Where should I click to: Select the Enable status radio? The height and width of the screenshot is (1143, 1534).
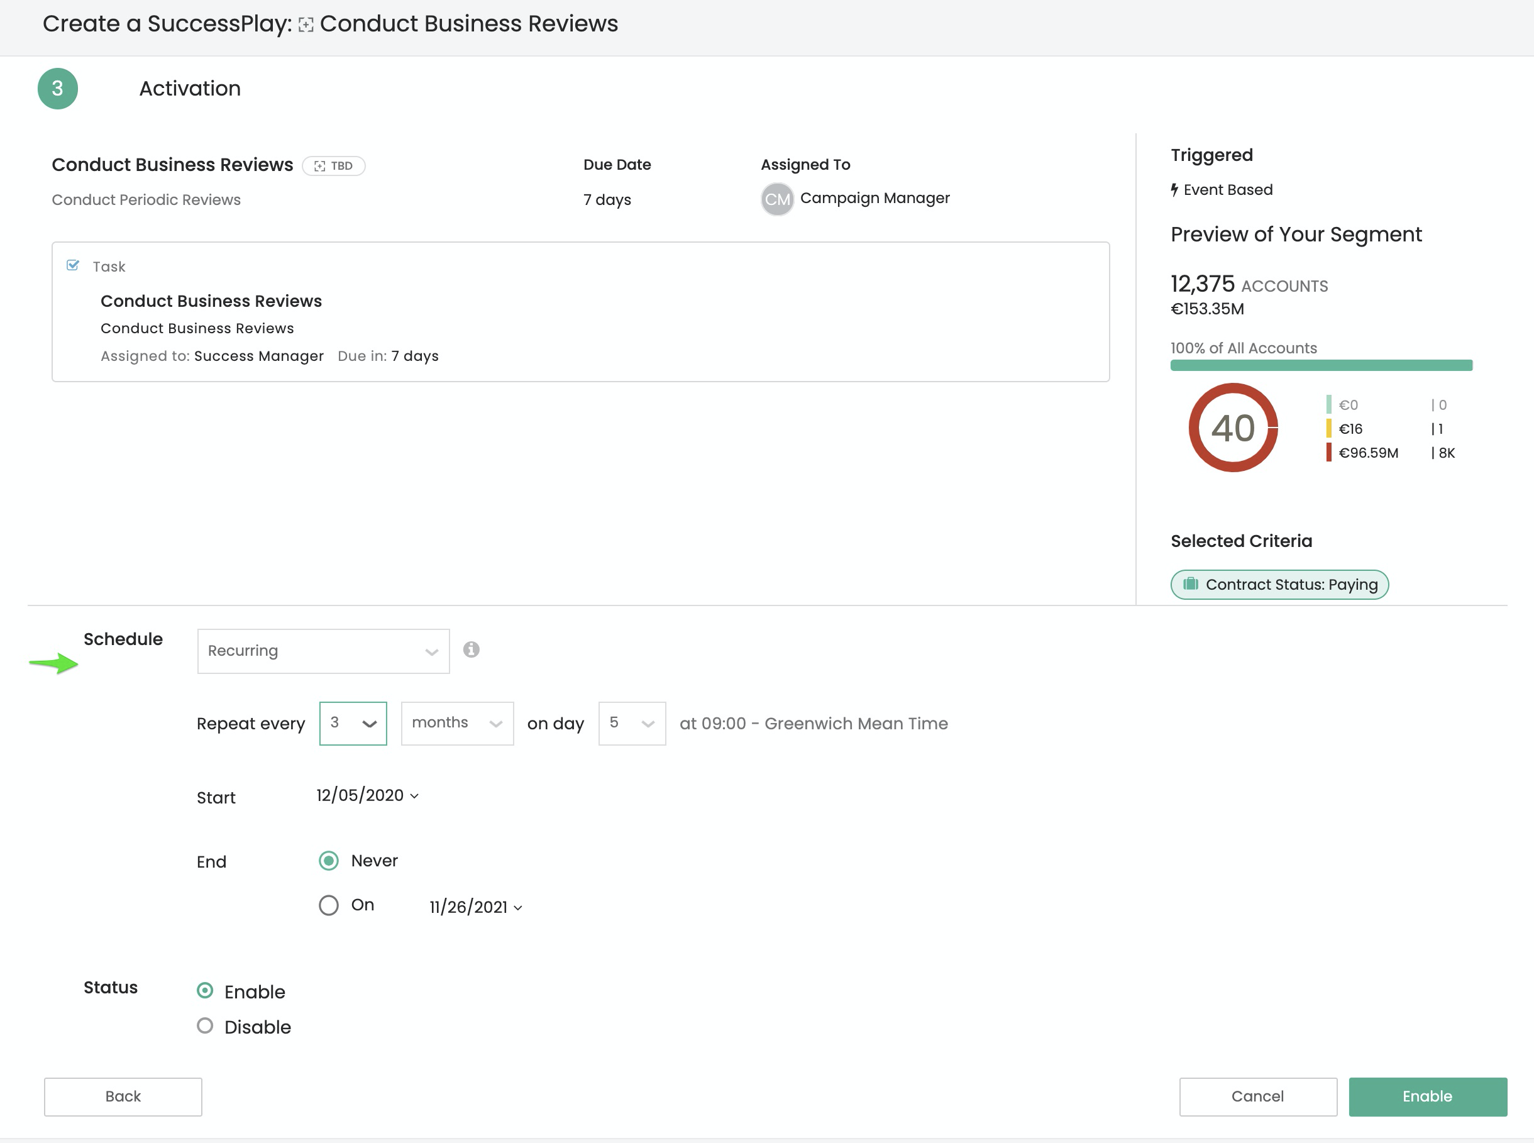[x=205, y=991]
